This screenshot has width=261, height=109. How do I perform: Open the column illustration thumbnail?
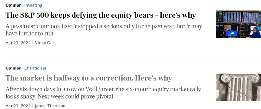(x=238, y=87)
